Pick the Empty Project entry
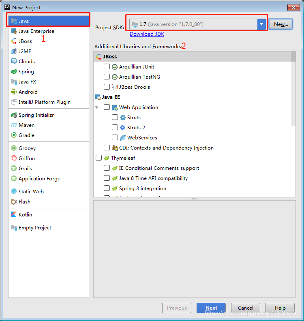The image size is (304, 321). (49, 228)
